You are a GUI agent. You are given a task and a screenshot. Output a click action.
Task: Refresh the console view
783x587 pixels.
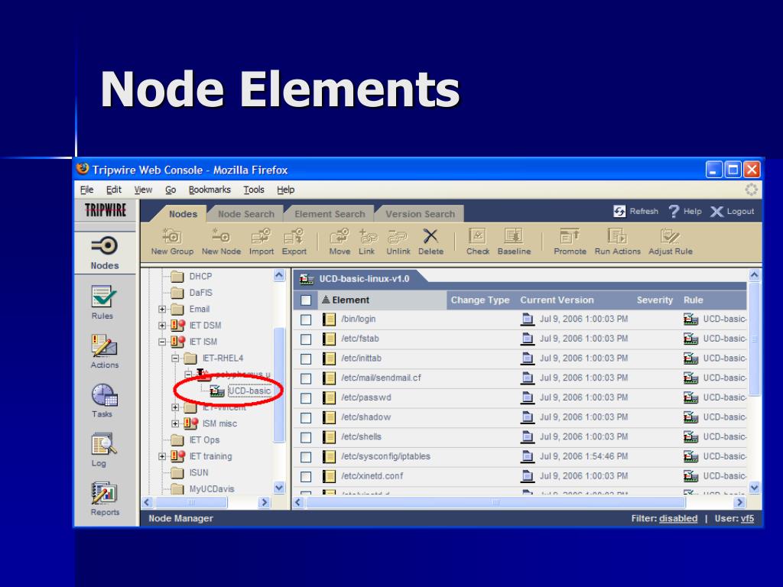(635, 211)
